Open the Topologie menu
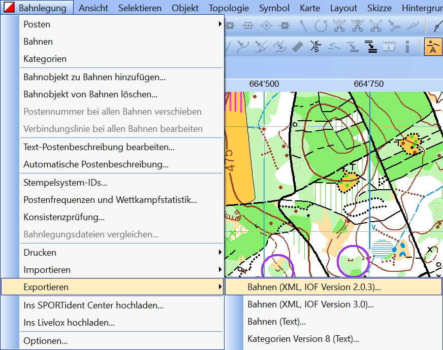The width and height of the screenshot is (443, 350). pyautogui.click(x=229, y=8)
